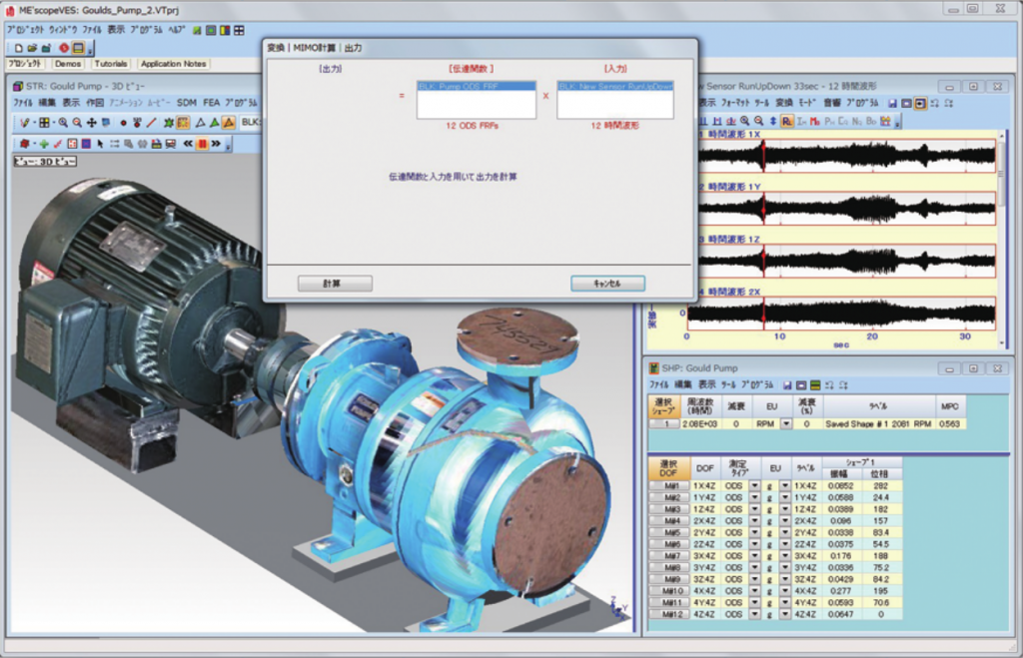
Task: Click the zoom in icon in the waveform toolbar
Action: [744, 121]
